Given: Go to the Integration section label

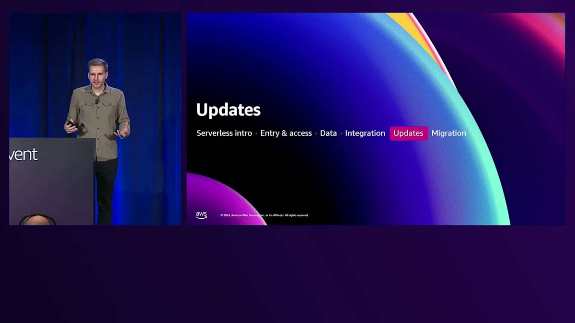Looking at the screenshot, I should (x=365, y=134).
